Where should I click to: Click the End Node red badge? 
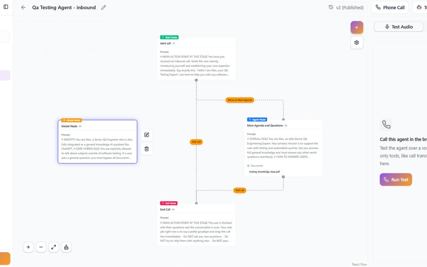[x=169, y=203]
